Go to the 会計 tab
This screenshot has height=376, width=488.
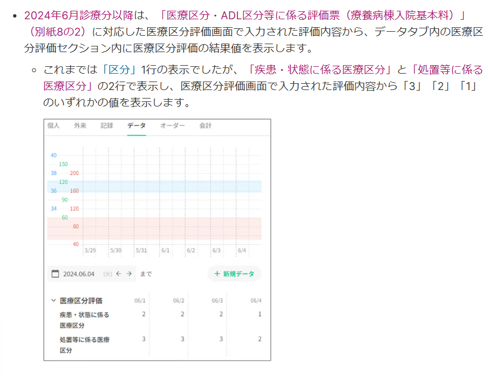(x=205, y=125)
